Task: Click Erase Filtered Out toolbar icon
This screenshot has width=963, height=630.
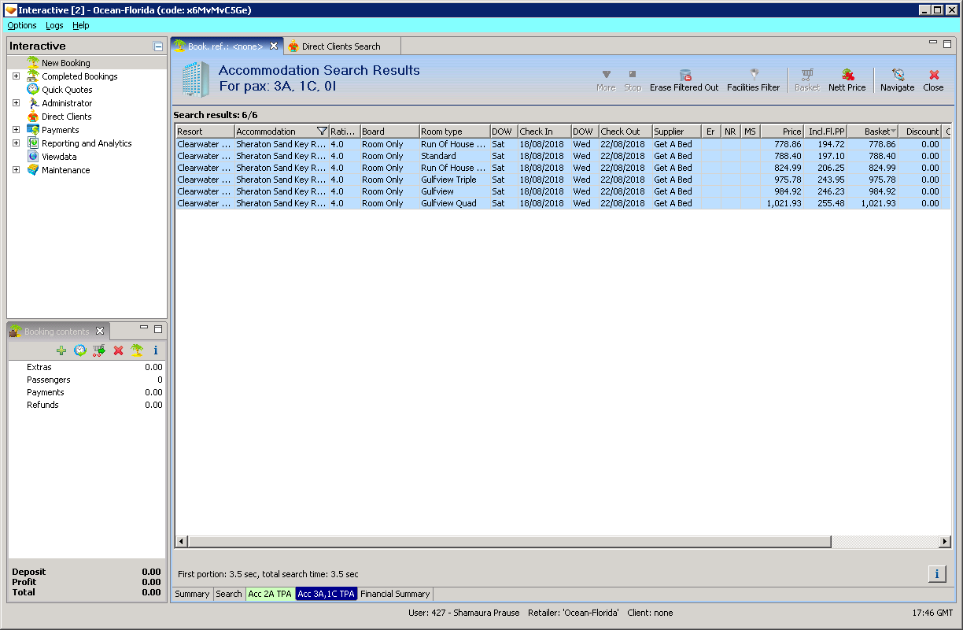Action: (684, 75)
